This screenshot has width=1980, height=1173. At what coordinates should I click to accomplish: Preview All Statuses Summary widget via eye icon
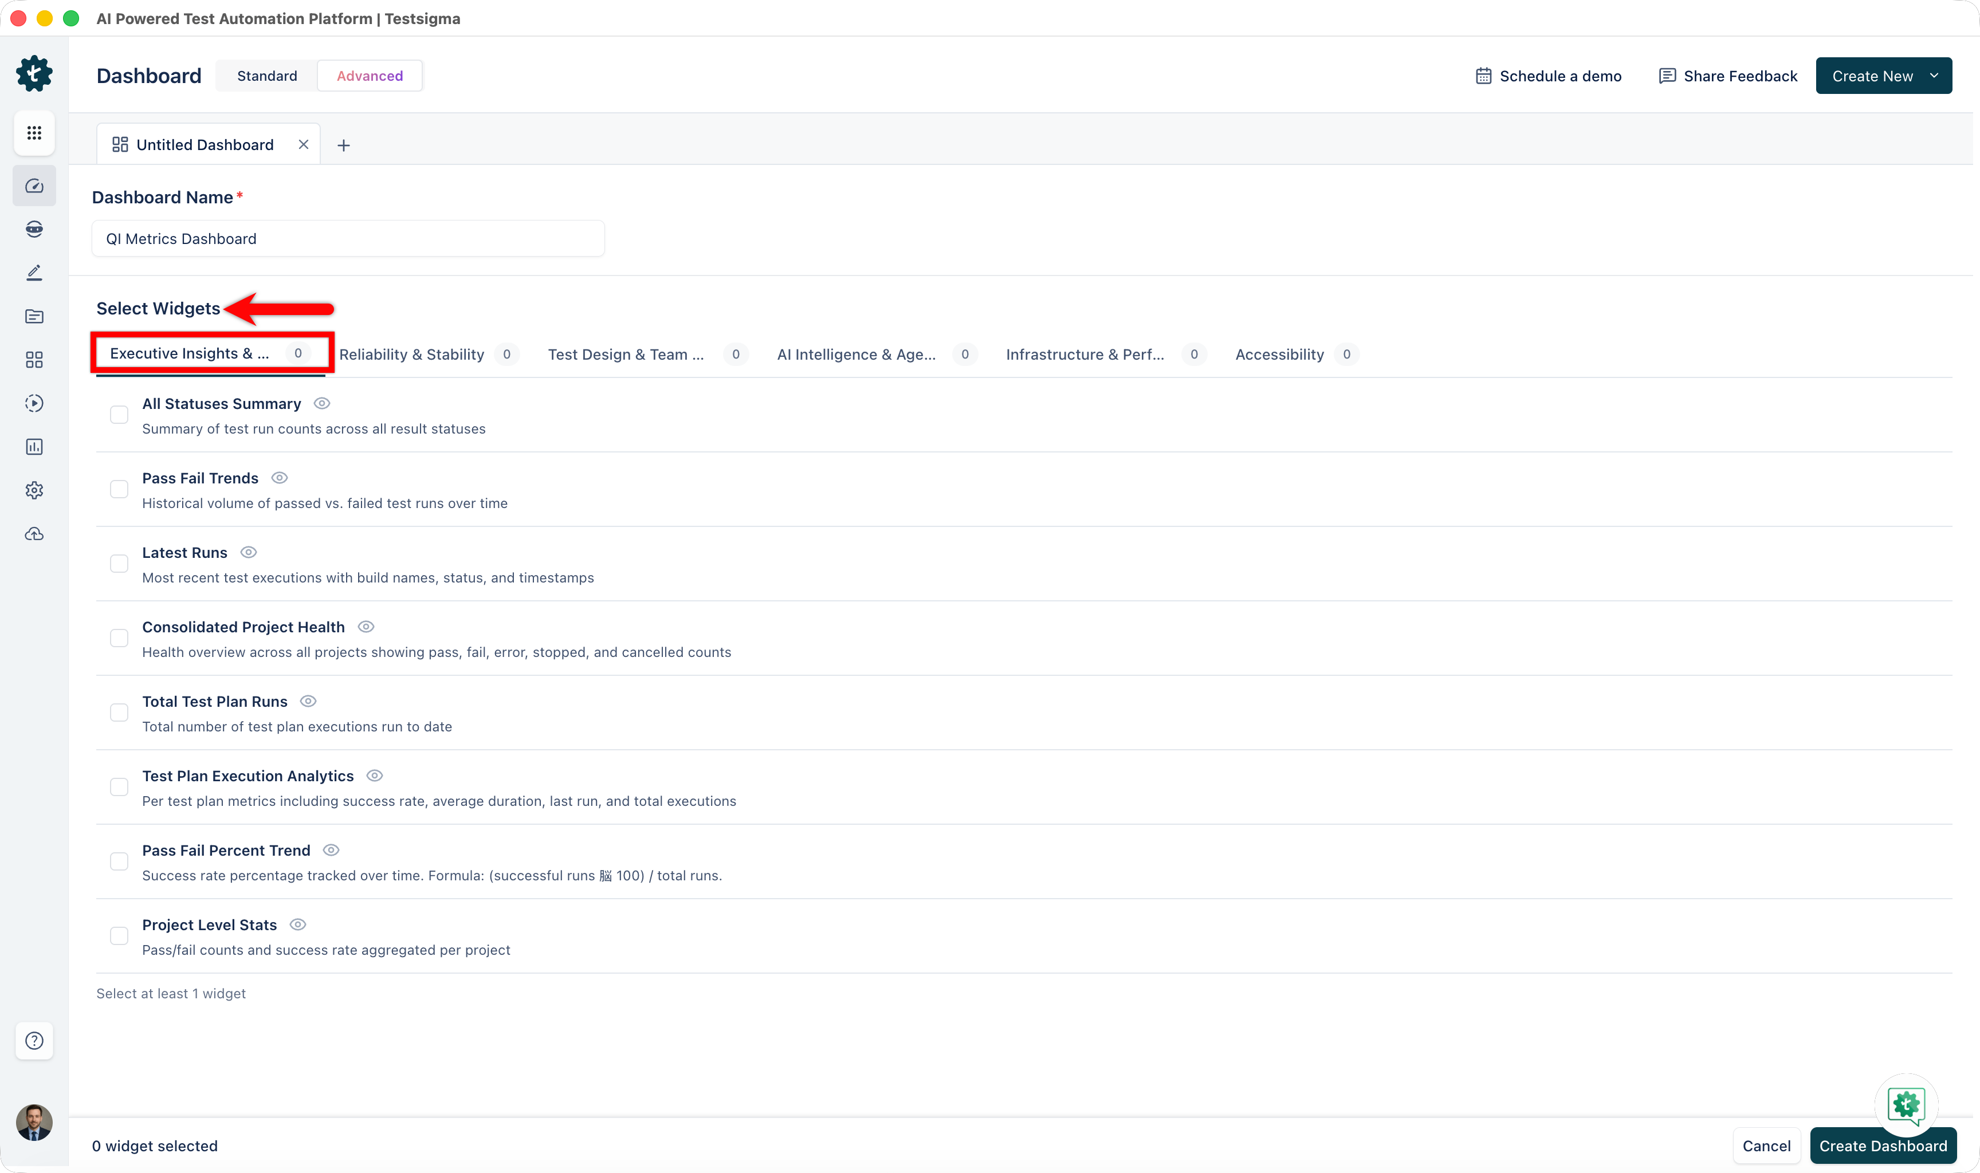click(322, 403)
